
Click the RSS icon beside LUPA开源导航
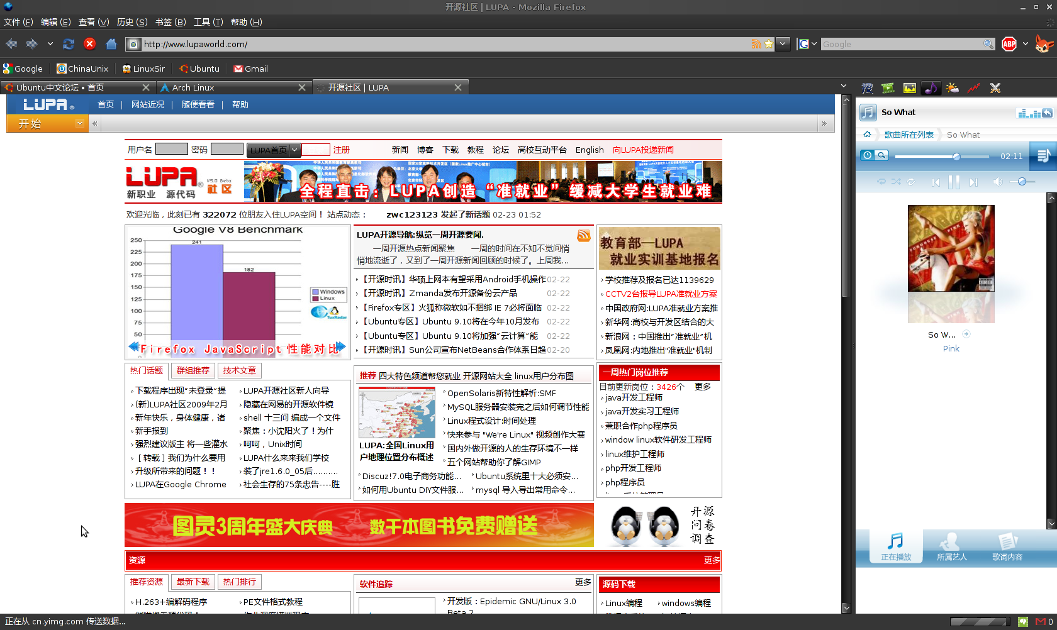coord(584,236)
